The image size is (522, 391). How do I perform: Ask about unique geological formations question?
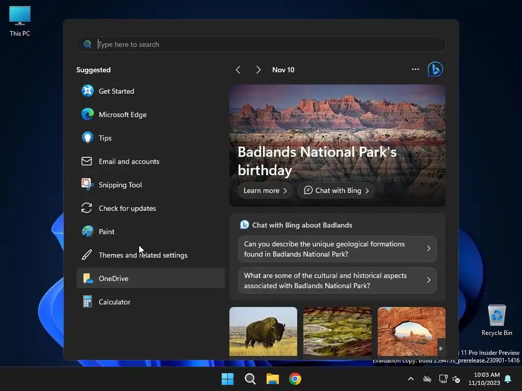point(337,248)
